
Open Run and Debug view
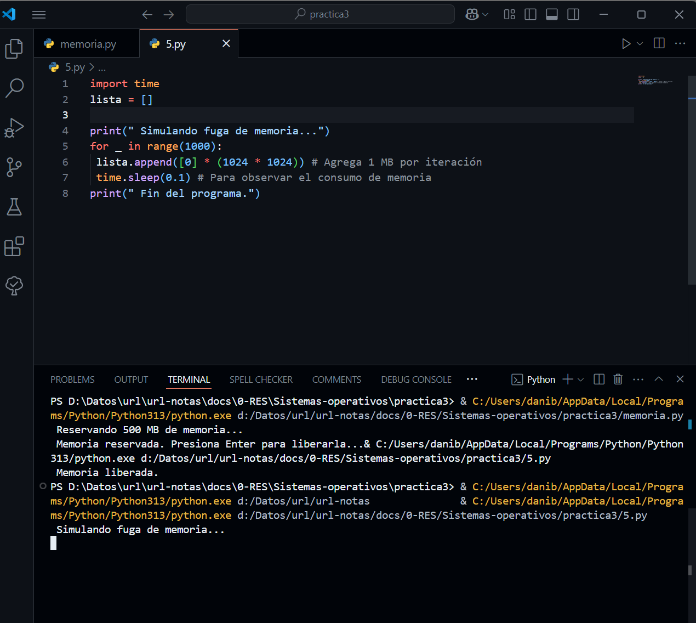(x=14, y=127)
